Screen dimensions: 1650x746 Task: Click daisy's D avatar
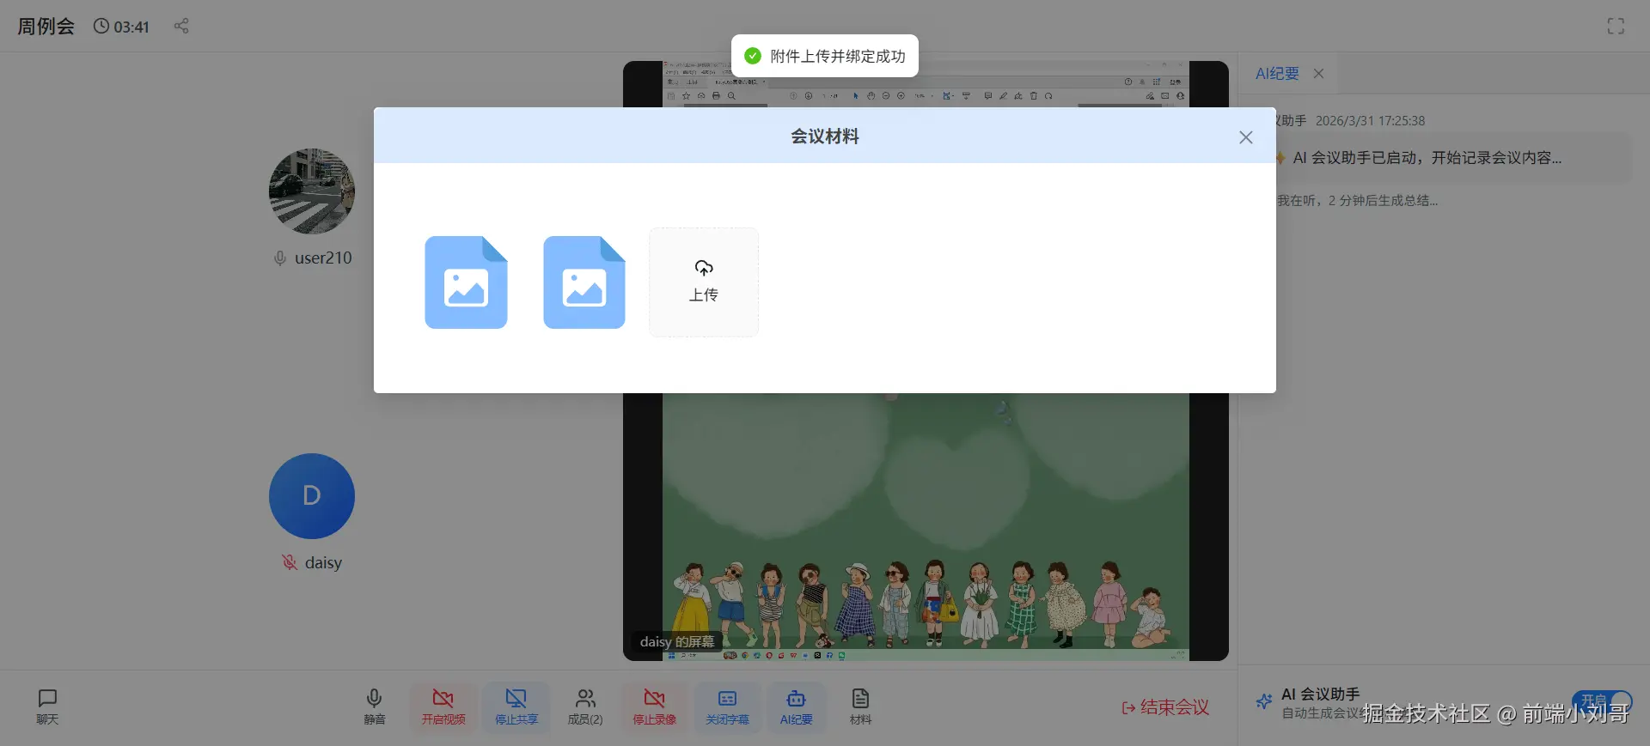312,496
